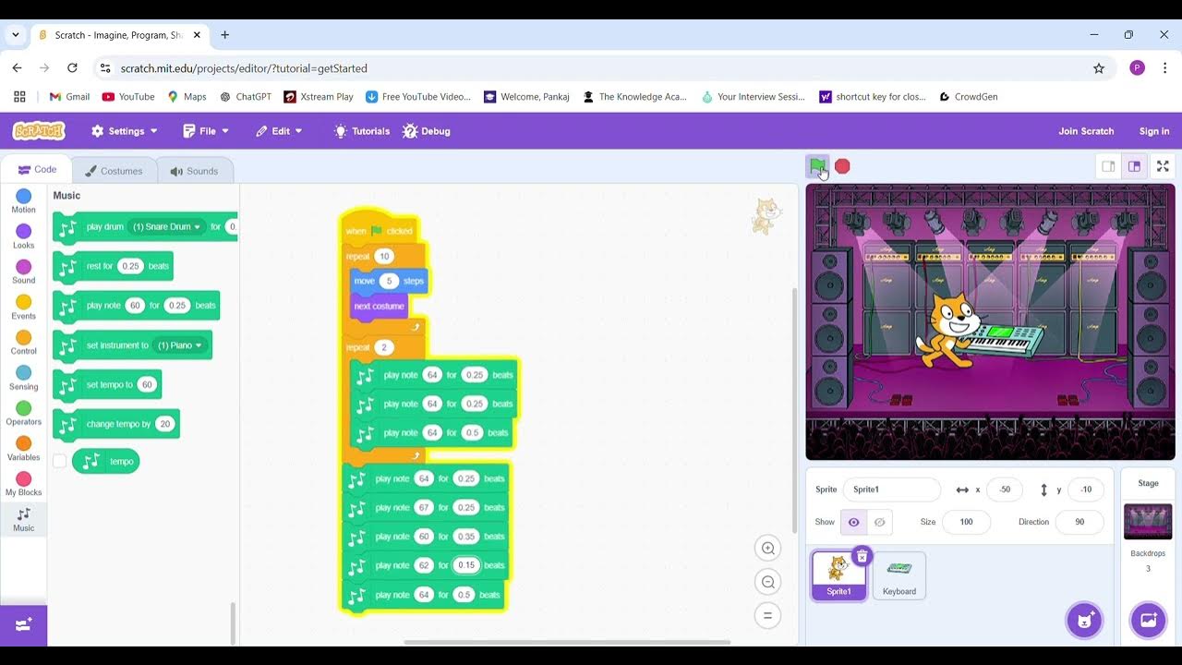Open the browser tab search dropdown
This screenshot has height=665, width=1182.
15,35
